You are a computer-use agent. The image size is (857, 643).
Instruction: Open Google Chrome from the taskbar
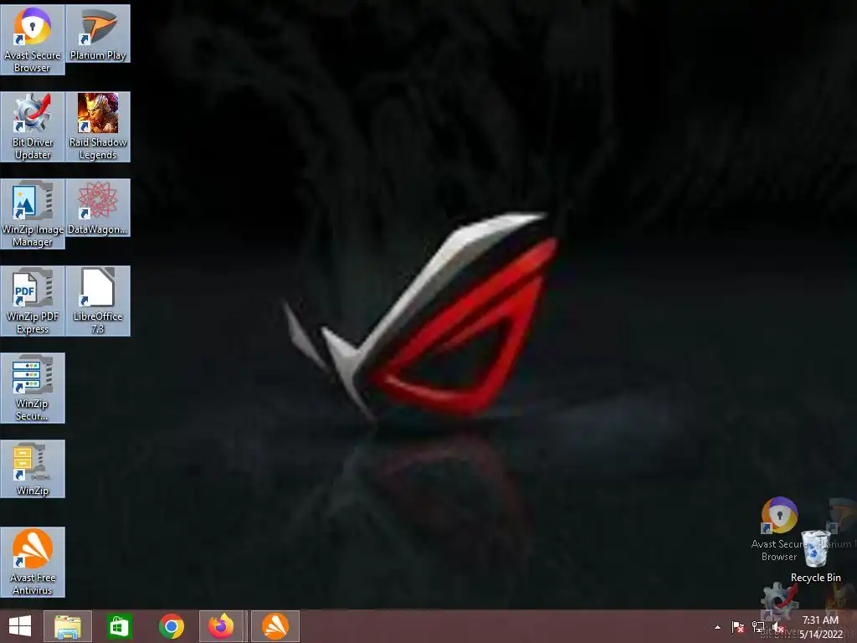pos(172,626)
